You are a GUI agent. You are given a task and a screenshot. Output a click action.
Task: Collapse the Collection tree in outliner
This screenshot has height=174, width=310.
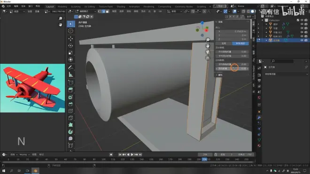(x=263, y=20)
